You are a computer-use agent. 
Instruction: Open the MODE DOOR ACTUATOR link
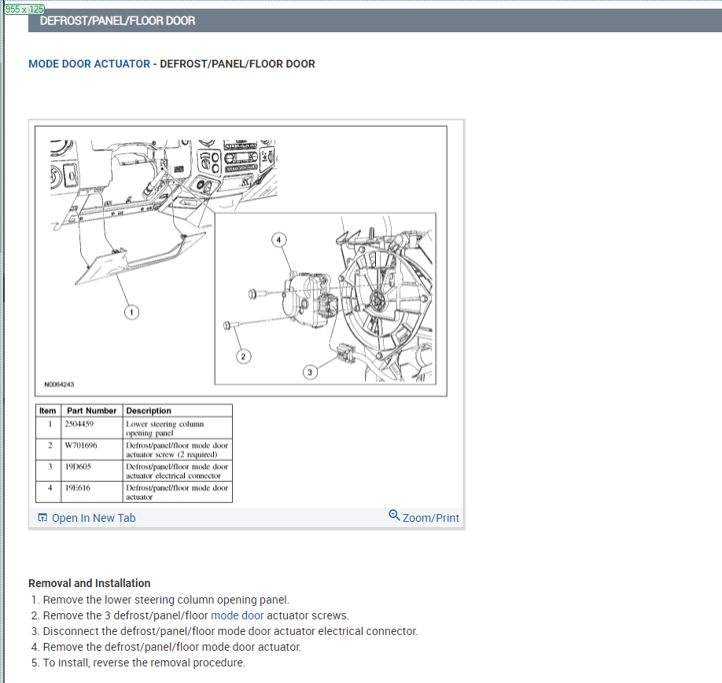90,64
